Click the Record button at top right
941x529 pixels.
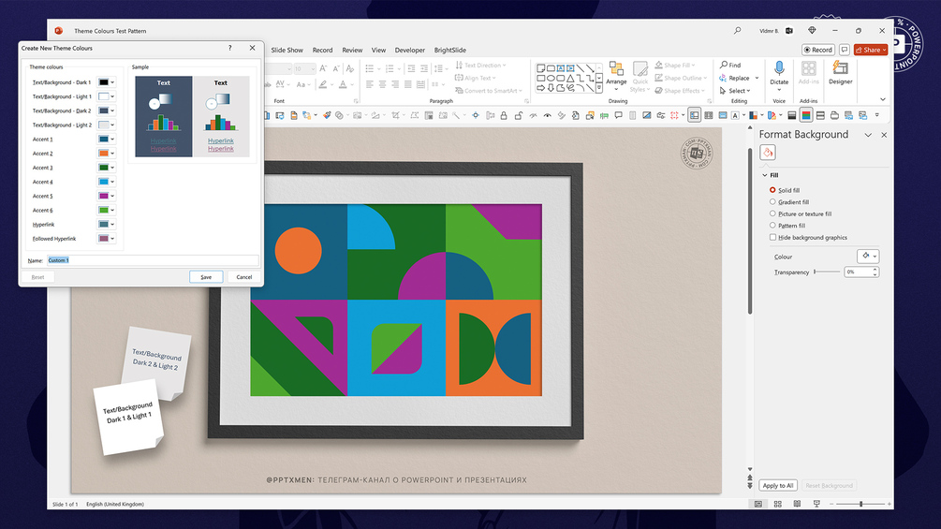(818, 50)
